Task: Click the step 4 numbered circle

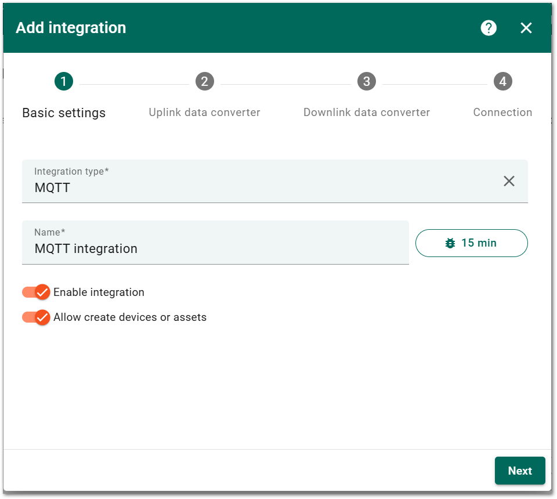Action: (504, 81)
